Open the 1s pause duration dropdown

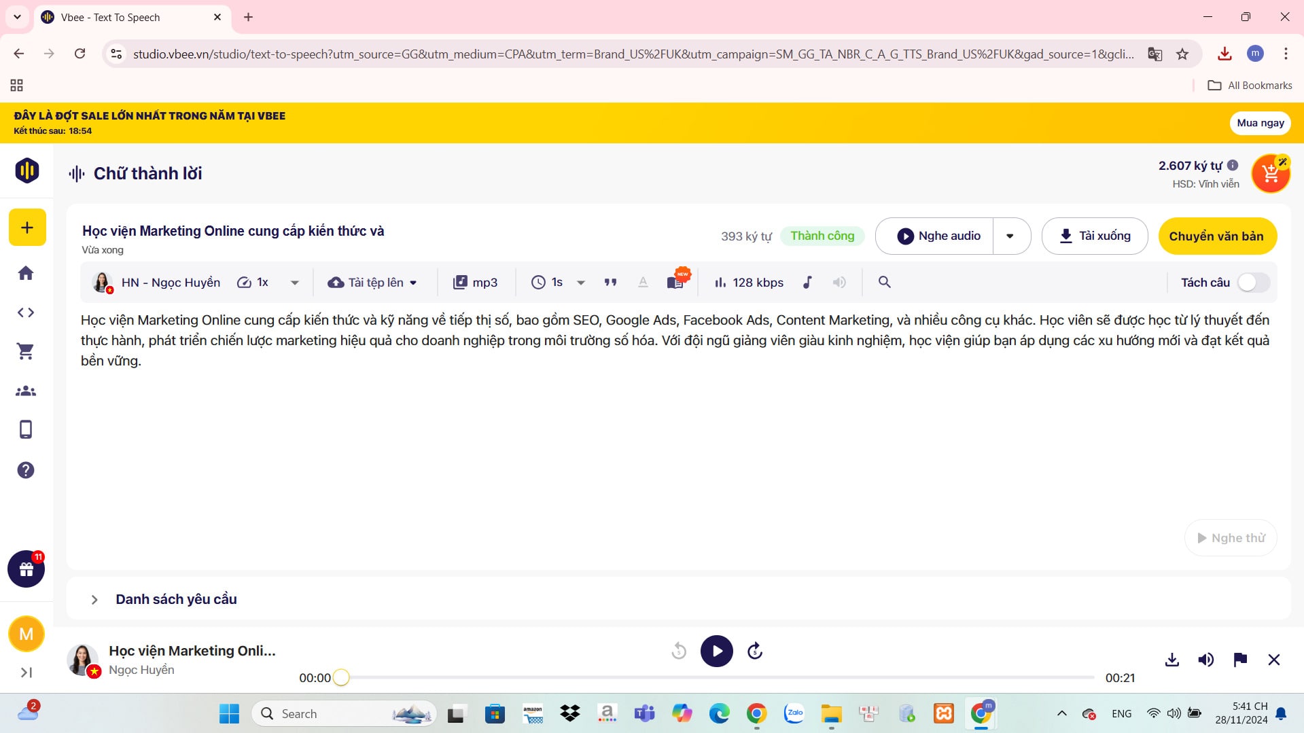[581, 283]
